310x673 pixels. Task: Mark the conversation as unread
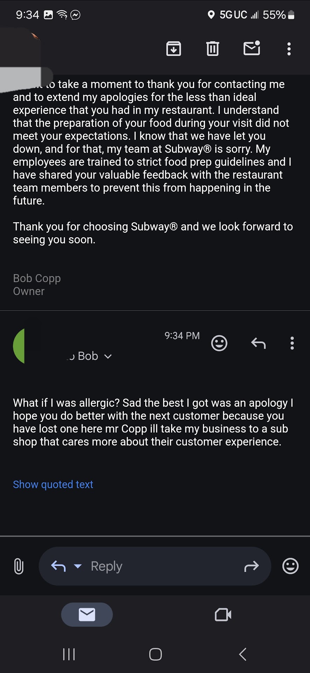[252, 48]
